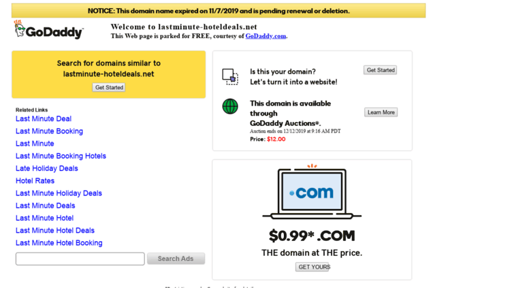529x288 pixels.
Task: Open the Last Minute Holiday Deals link
Action: [x=59, y=193]
